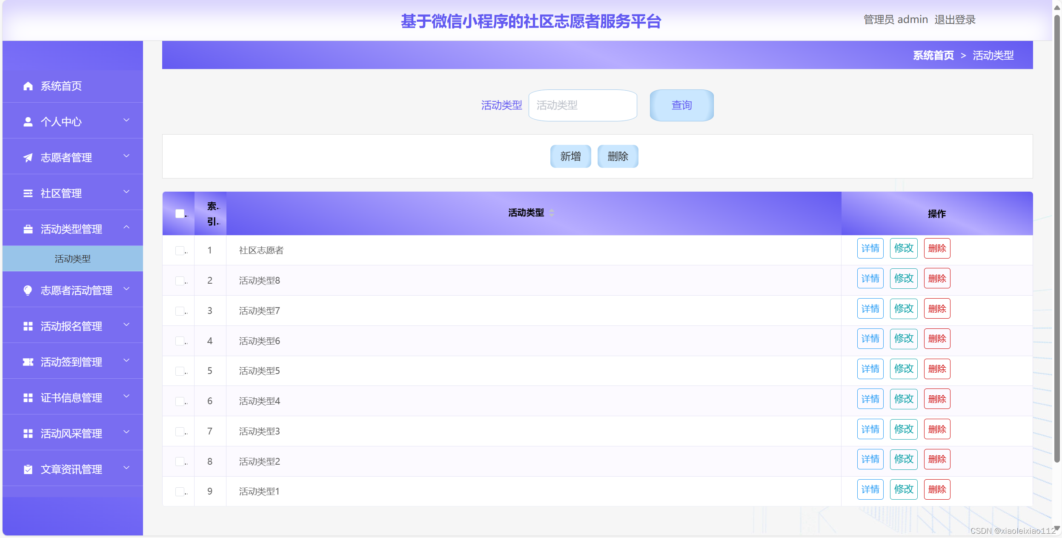Click the home icon beside 系统首页
The width and height of the screenshot is (1062, 538).
pyautogui.click(x=28, y=86)
